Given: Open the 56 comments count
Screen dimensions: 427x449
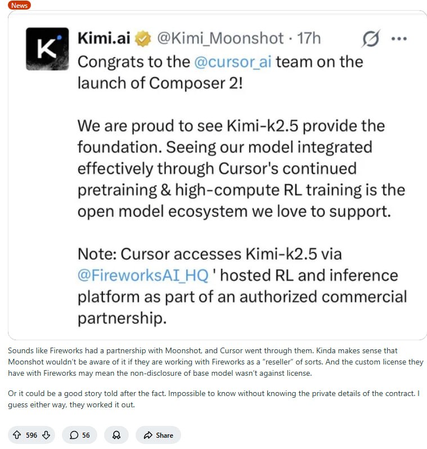Looking at the screenshot, I should 86,435.
